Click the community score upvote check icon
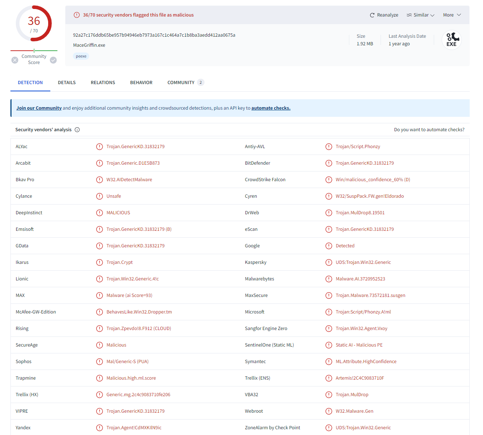This screenshot has width=483, height=435. click(x=53, y=60)
